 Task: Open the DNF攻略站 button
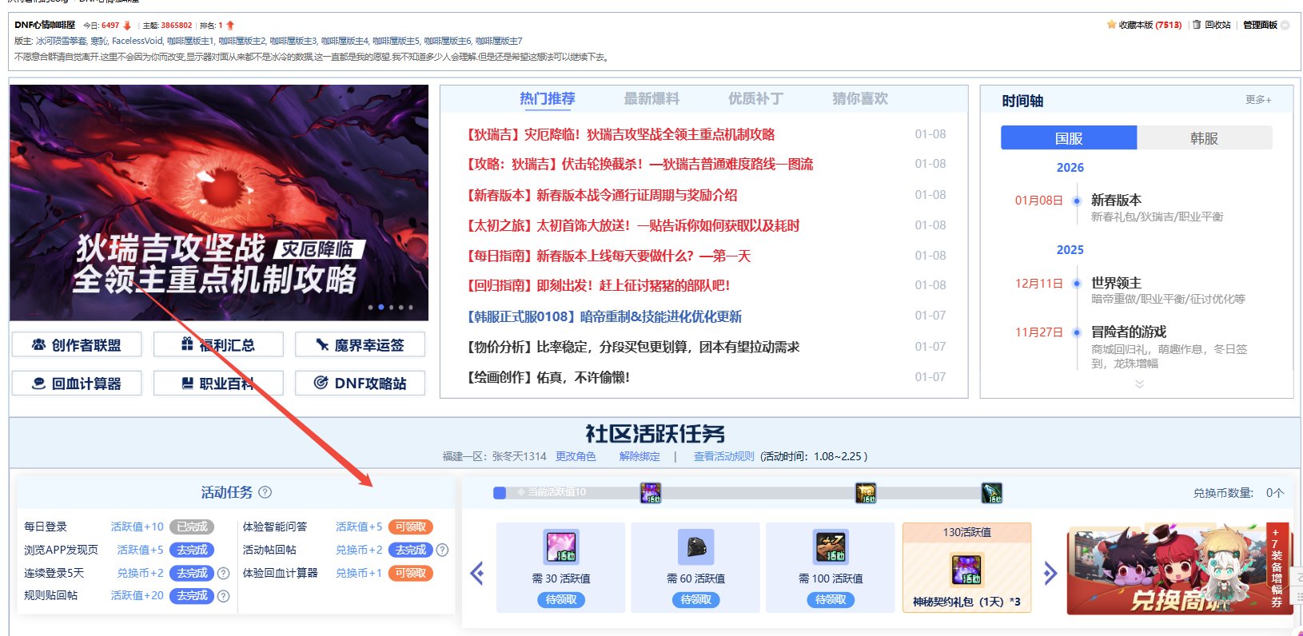coord(360,383)
